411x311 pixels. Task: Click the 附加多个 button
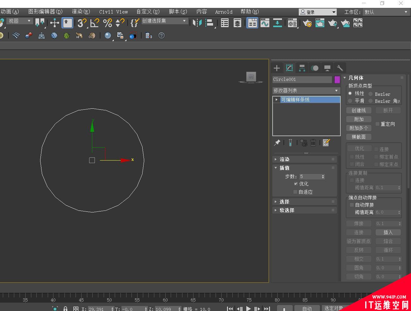(359, 128)
